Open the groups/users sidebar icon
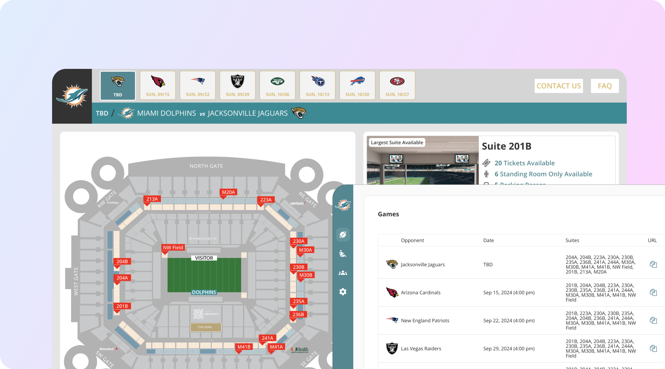 pos(343,273)
